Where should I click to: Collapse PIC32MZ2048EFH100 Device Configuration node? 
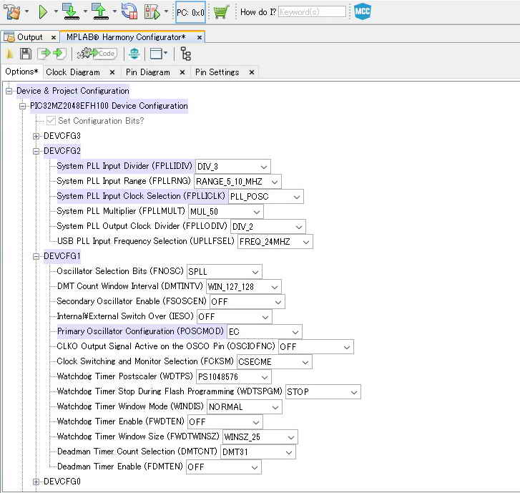click(23, 106)
